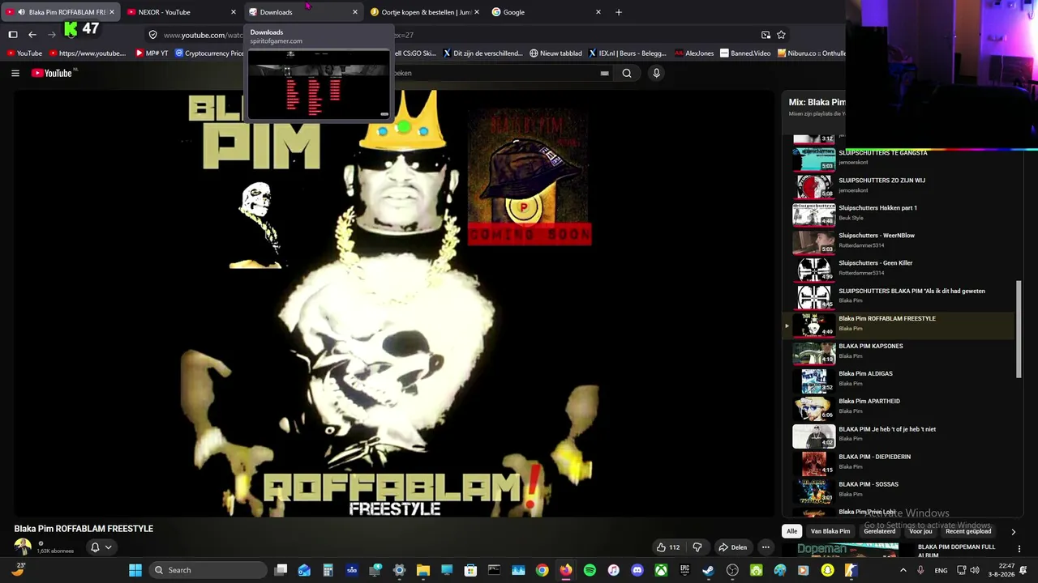This screenshot has height=583, width=1038.
Task: Open Discord from the taskbar
Action: (x=637, y=570)
